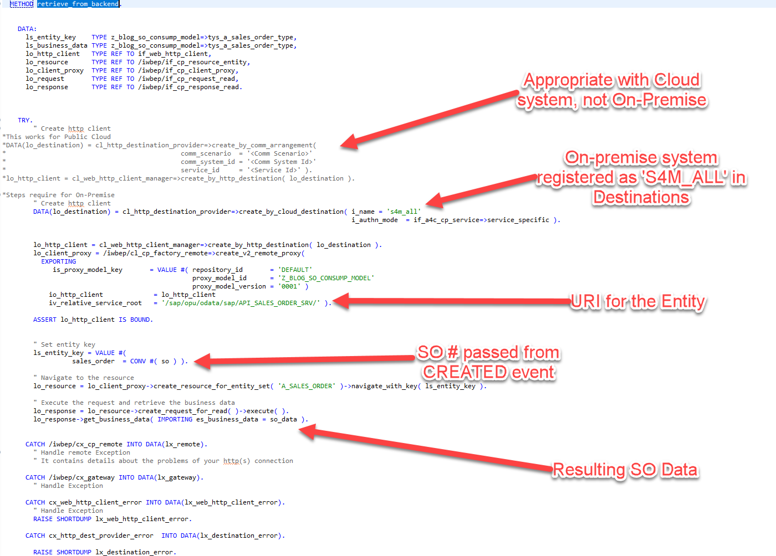The image size is (776, 556).
Task: Click the METHOD keyword at the top
Action: [22, 4]
